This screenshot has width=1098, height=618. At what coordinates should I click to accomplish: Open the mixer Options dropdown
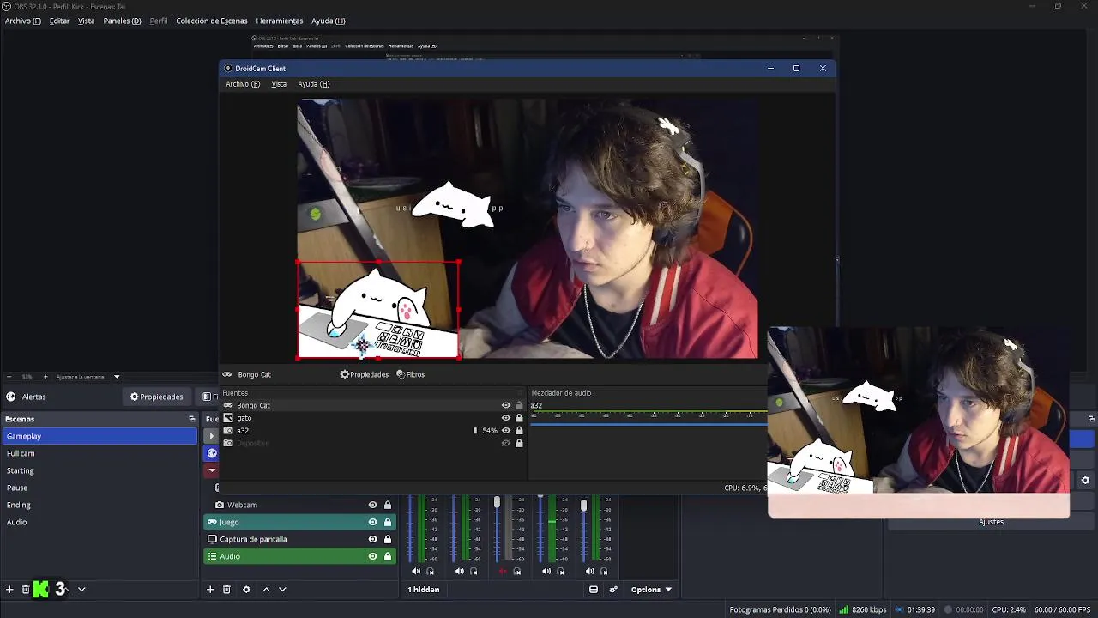pos(651,590)
